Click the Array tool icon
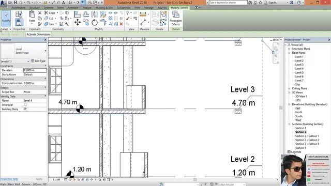This screenshot has height=186, width=331. pos(110,19)
